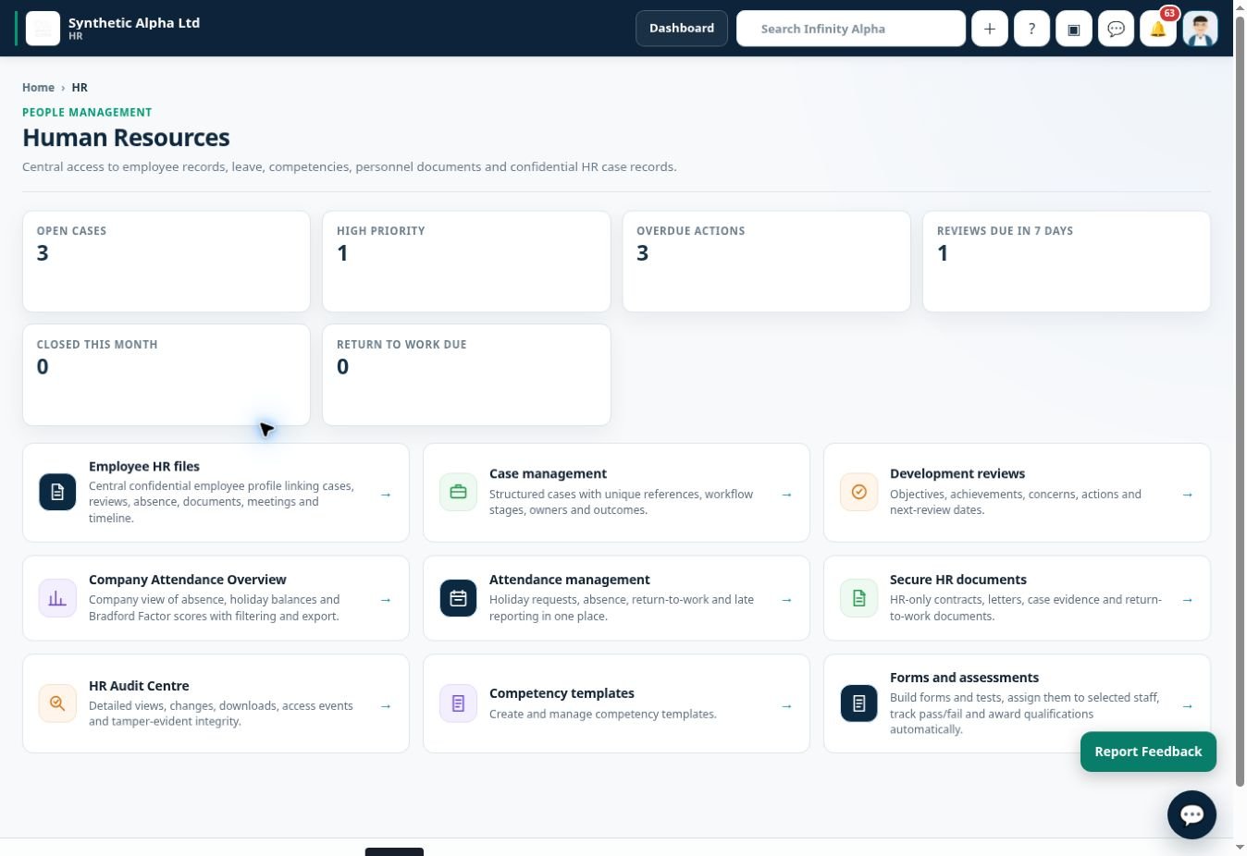Click the Synthetic Alpha Ltd company logo
Image resolution: width=1247 pixels, height=856 pixels.
click(x=43, y=29)
